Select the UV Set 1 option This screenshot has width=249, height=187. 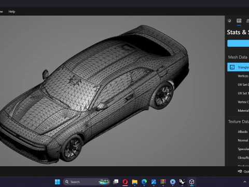tap(243, 94)
